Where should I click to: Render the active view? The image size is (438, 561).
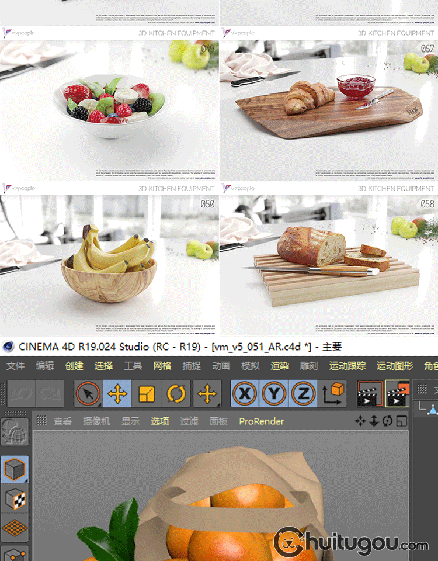370,393
